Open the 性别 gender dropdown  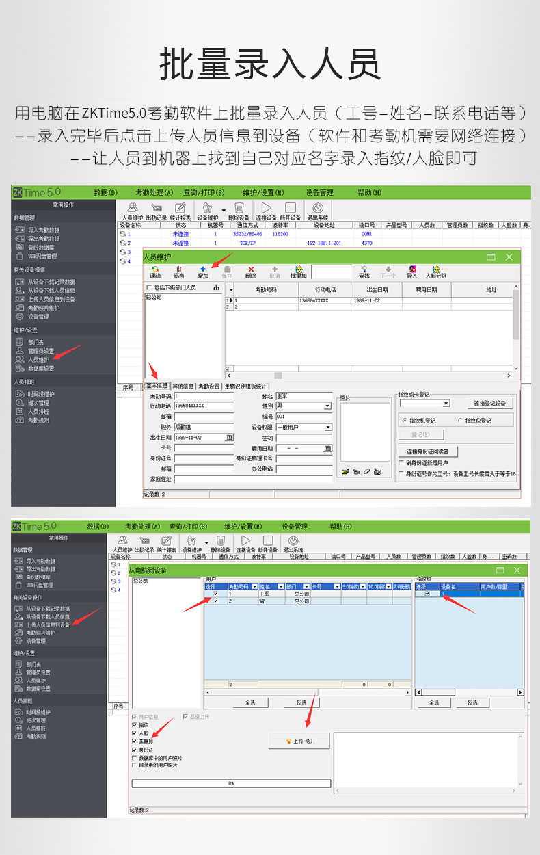pyautogui.click(x=327, y=406)
